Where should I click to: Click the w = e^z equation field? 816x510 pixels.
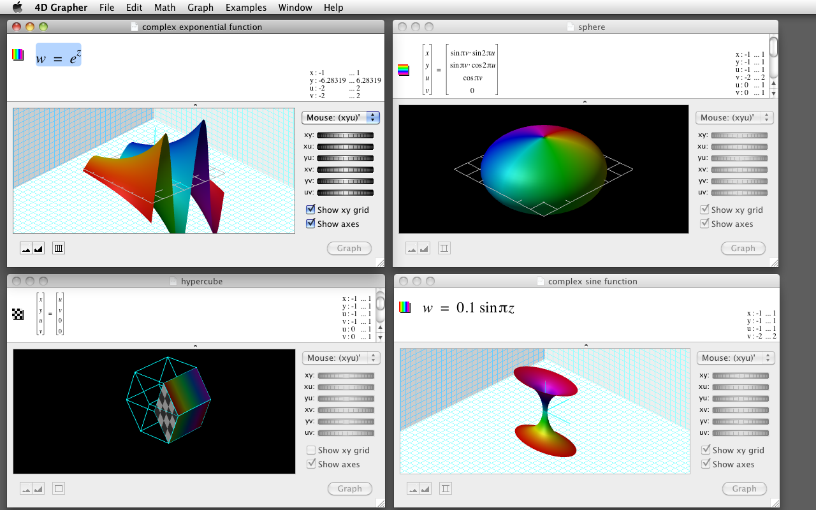58,55
